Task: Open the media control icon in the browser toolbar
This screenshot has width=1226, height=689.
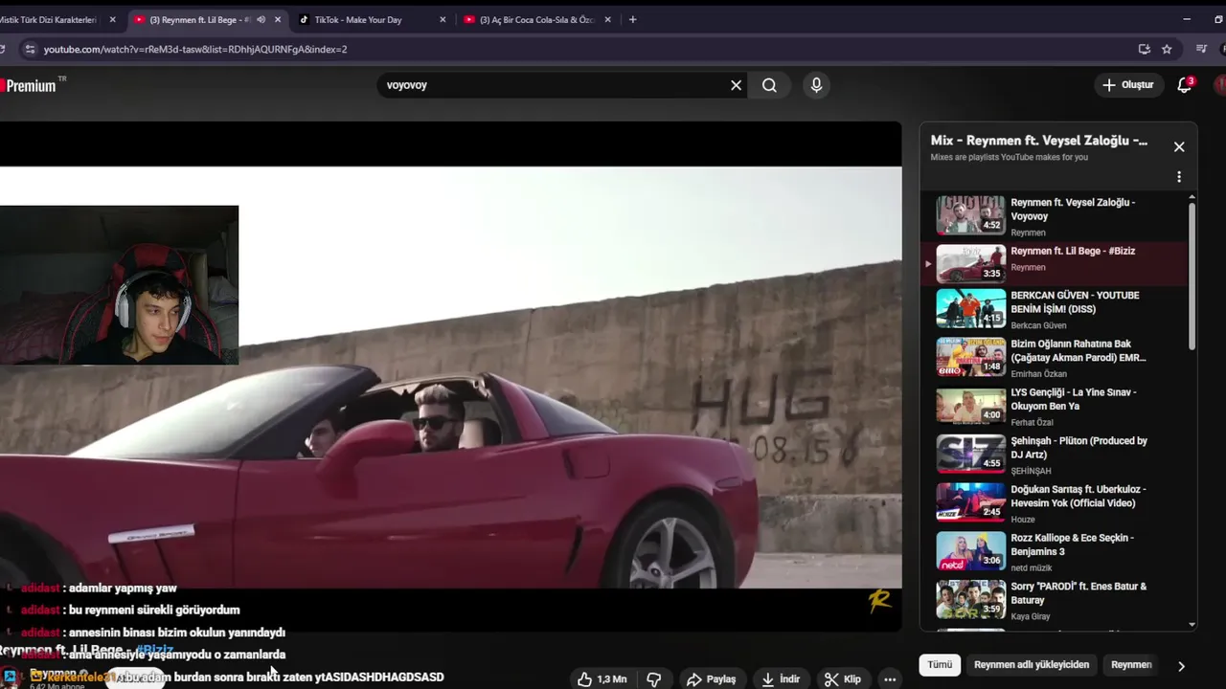Action: (x=1202, y=49)
